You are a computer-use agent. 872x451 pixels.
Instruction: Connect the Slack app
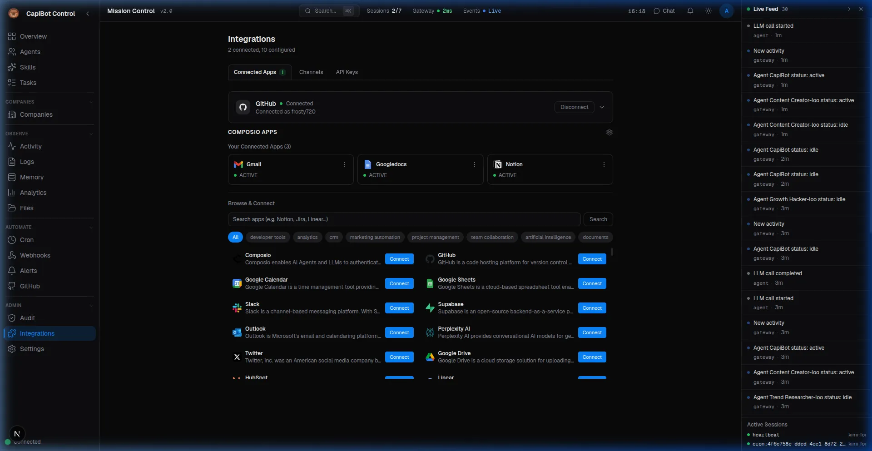[399, 308]
